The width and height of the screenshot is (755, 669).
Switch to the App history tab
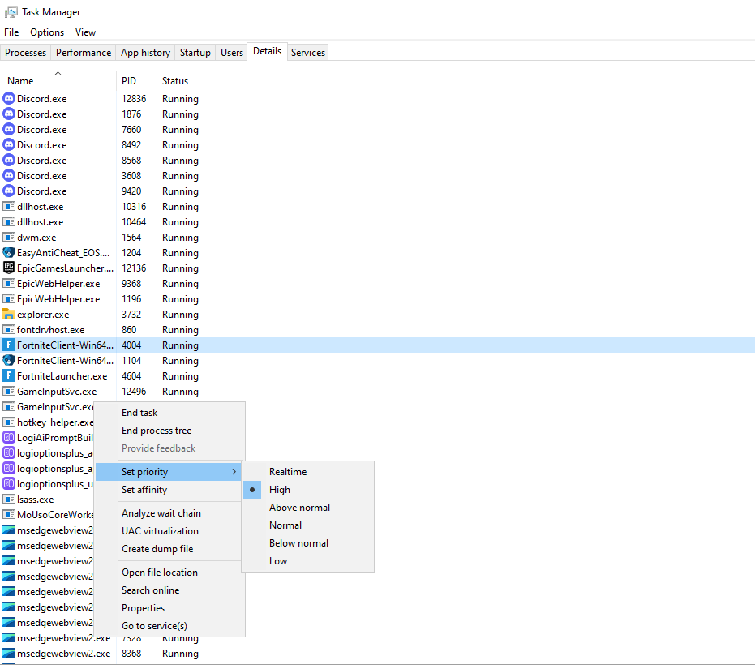click(145, 53)
